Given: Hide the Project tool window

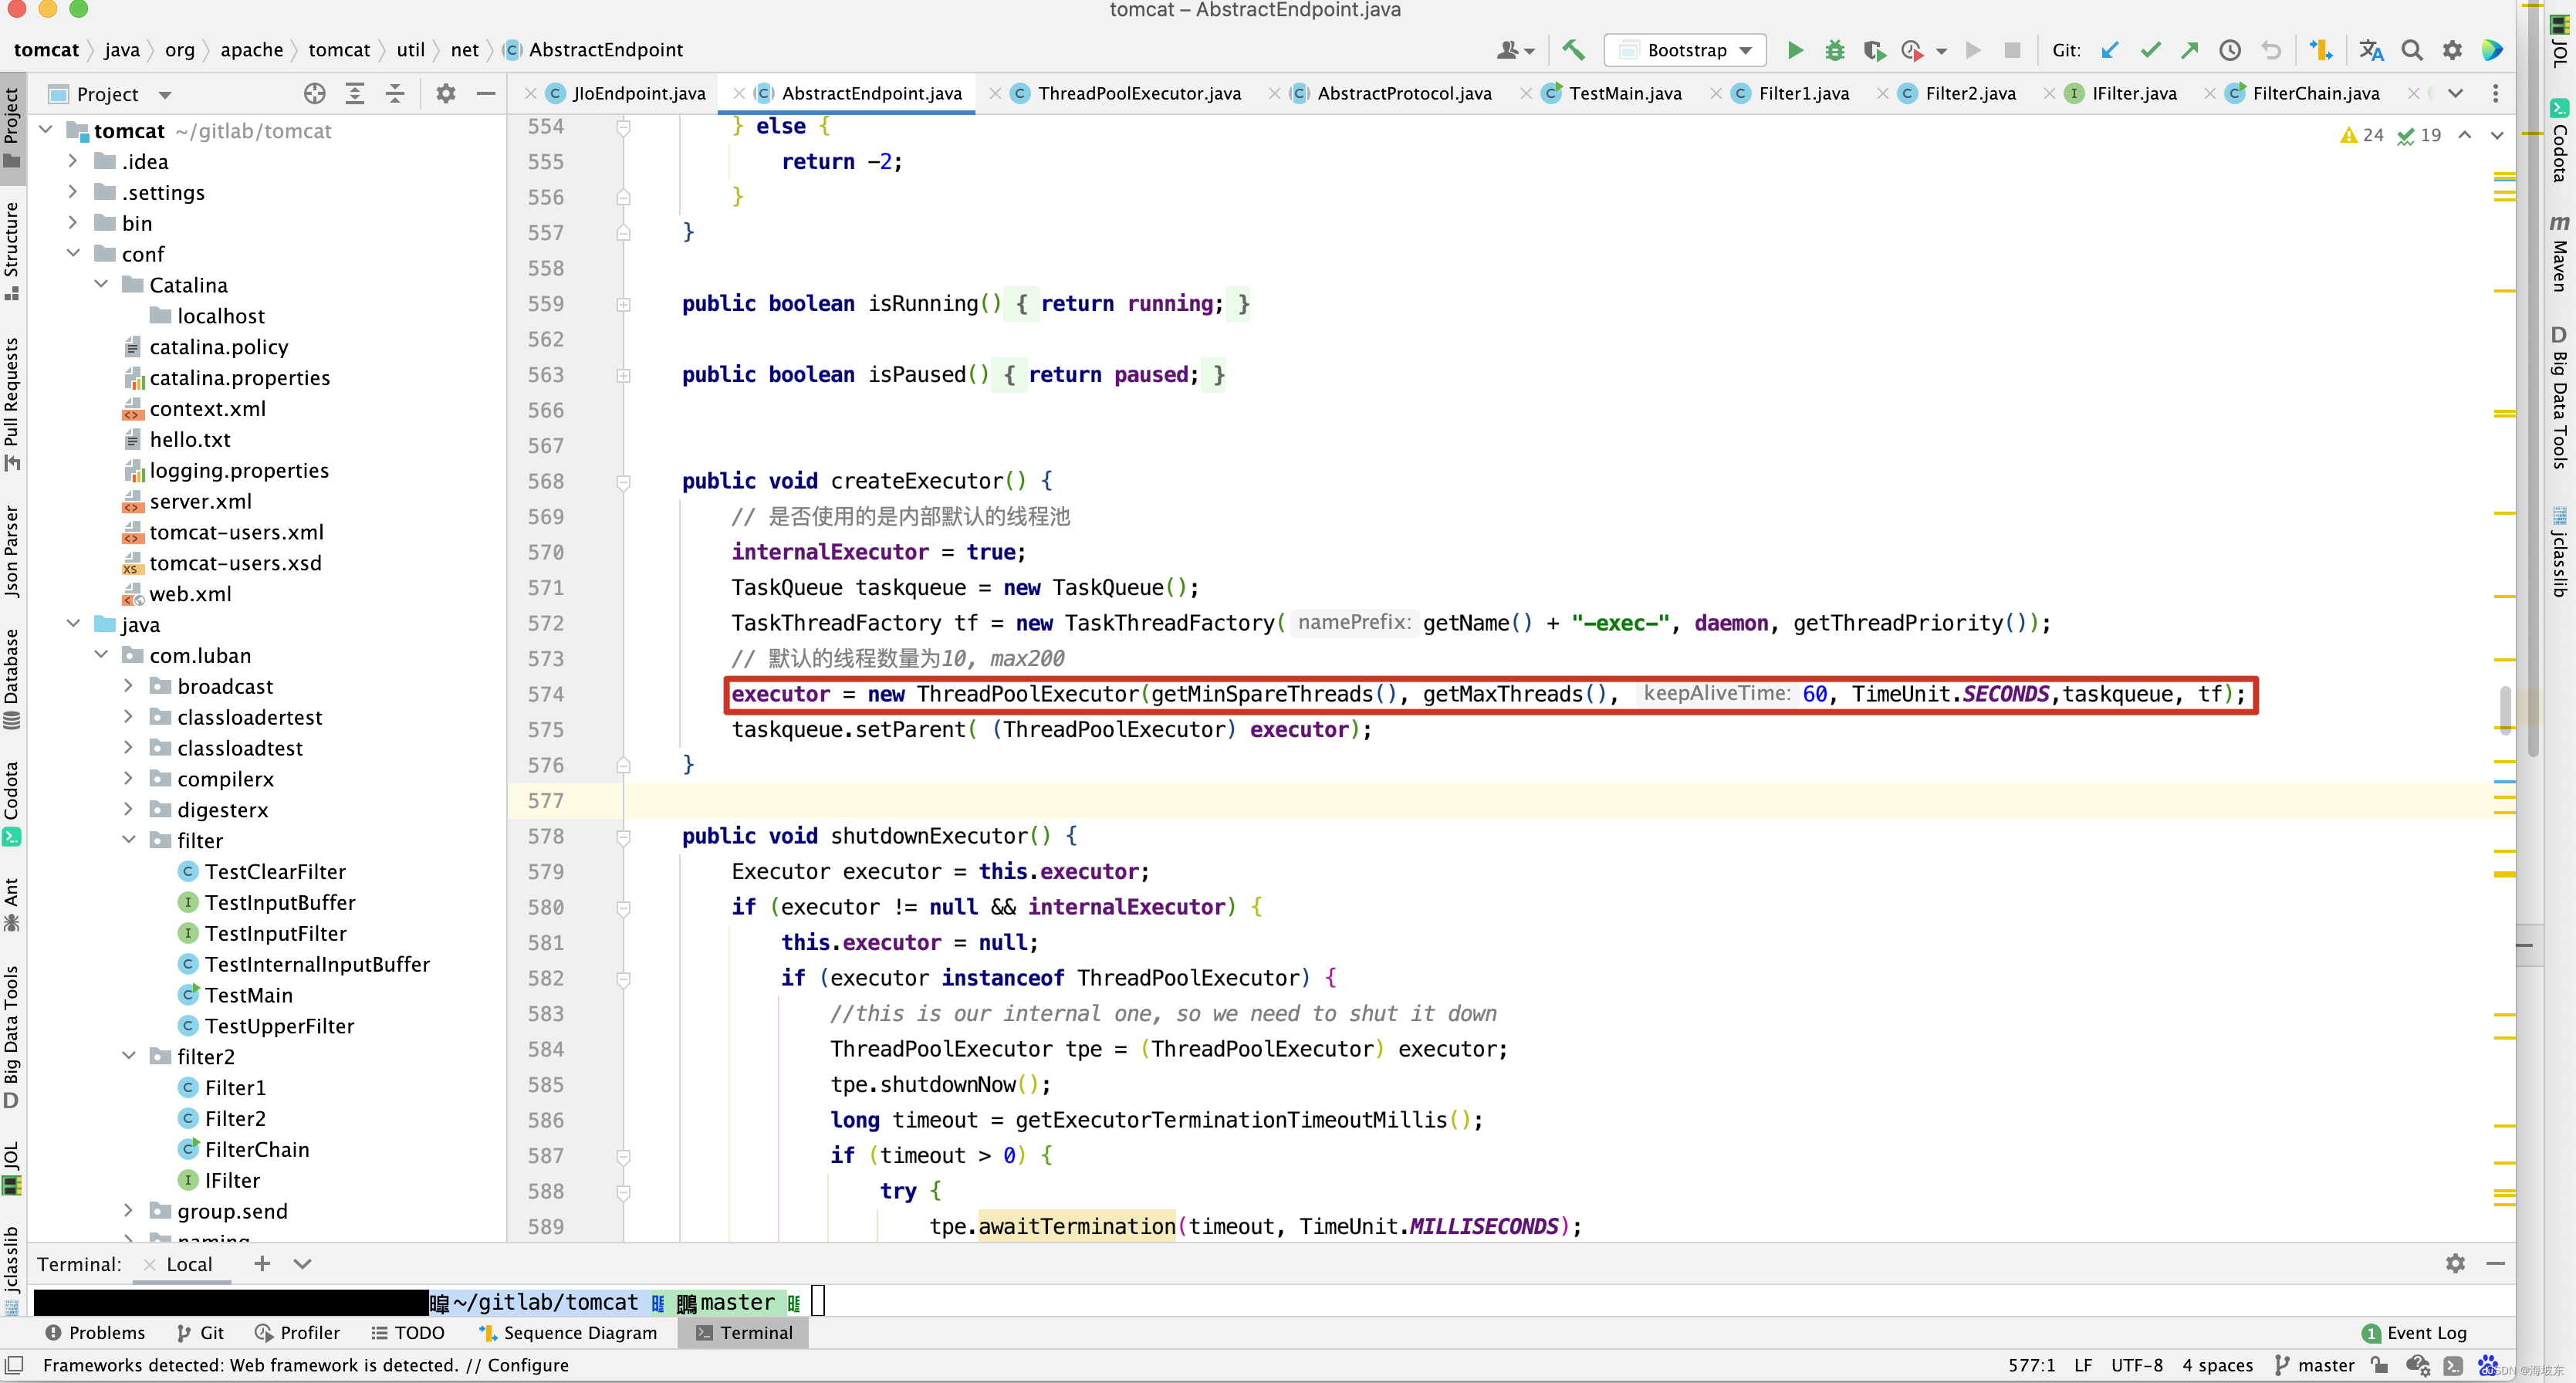Looking at the screenshot, I should (486, 94).
